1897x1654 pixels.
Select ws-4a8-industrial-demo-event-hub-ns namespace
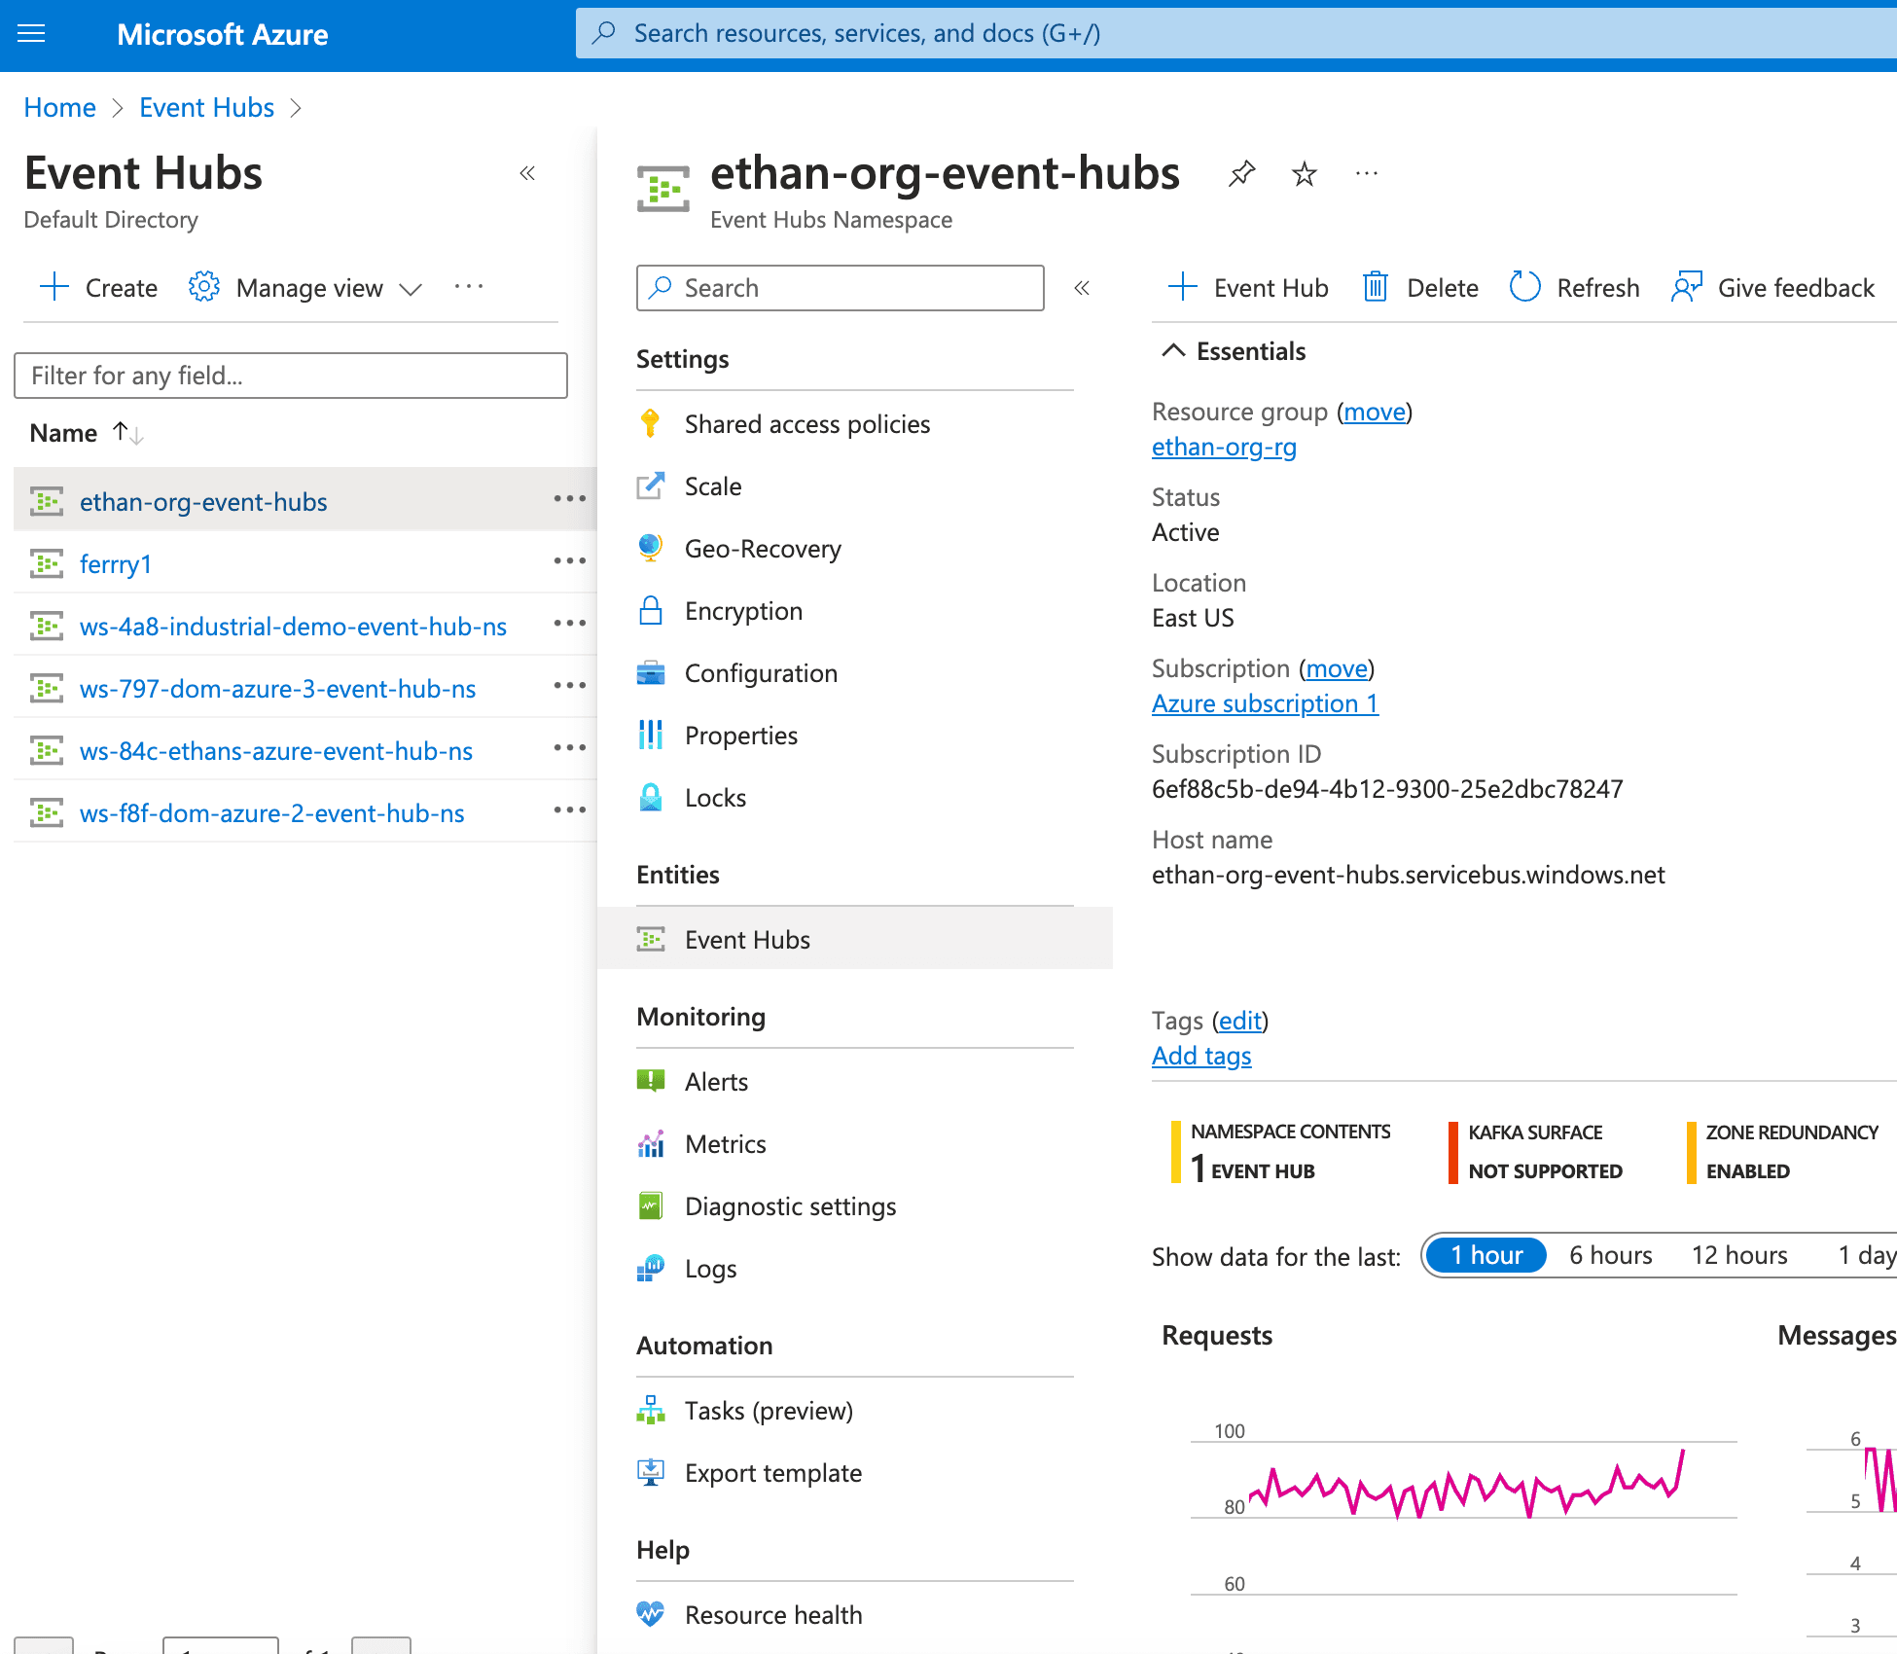[293, 627]
